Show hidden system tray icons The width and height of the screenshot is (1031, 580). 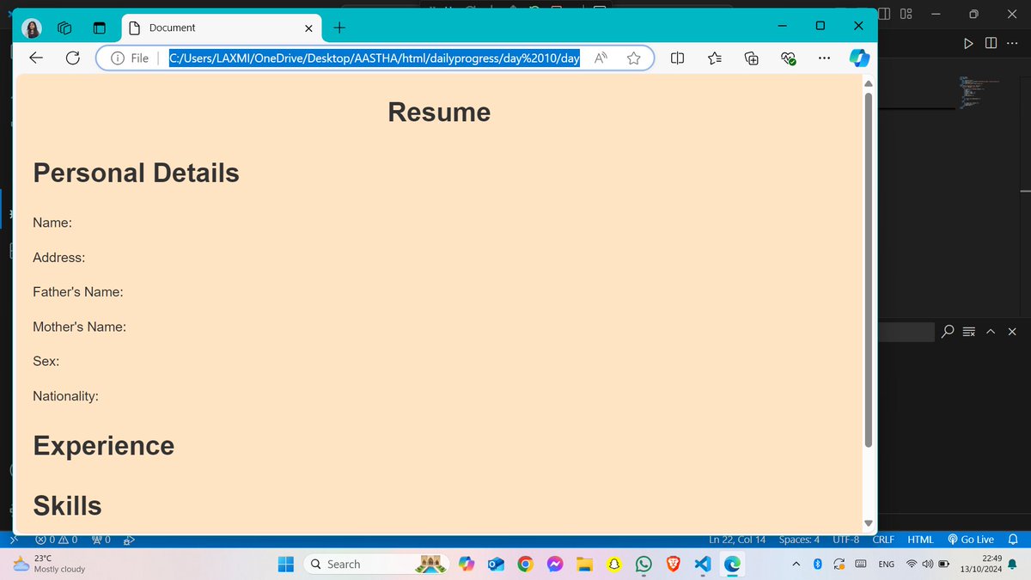796,565
